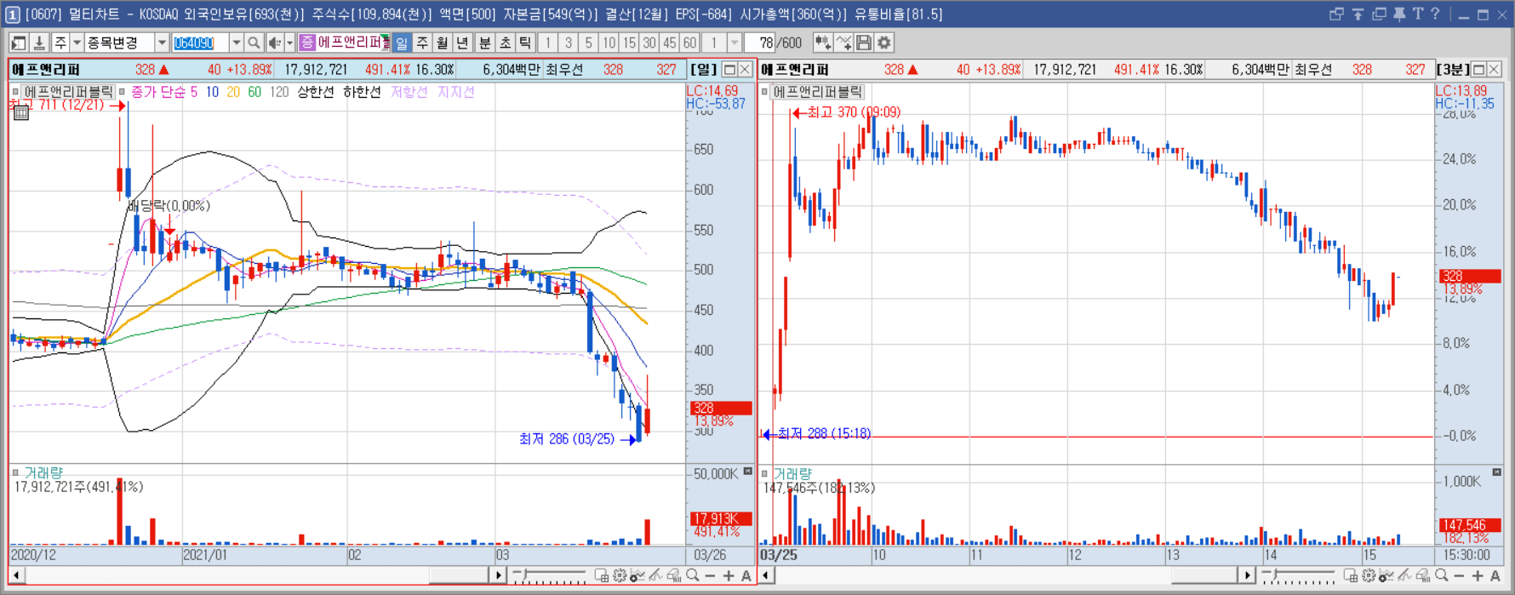Open chart settings gear in top toolbar
This screenshot has width=1515, height=595.
coord(884,43)
